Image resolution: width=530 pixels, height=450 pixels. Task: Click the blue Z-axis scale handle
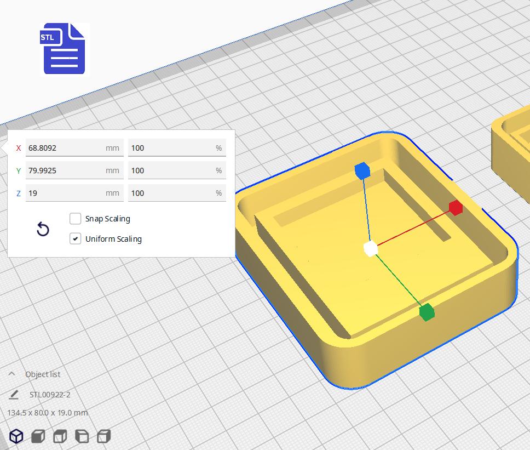[363, 171]
